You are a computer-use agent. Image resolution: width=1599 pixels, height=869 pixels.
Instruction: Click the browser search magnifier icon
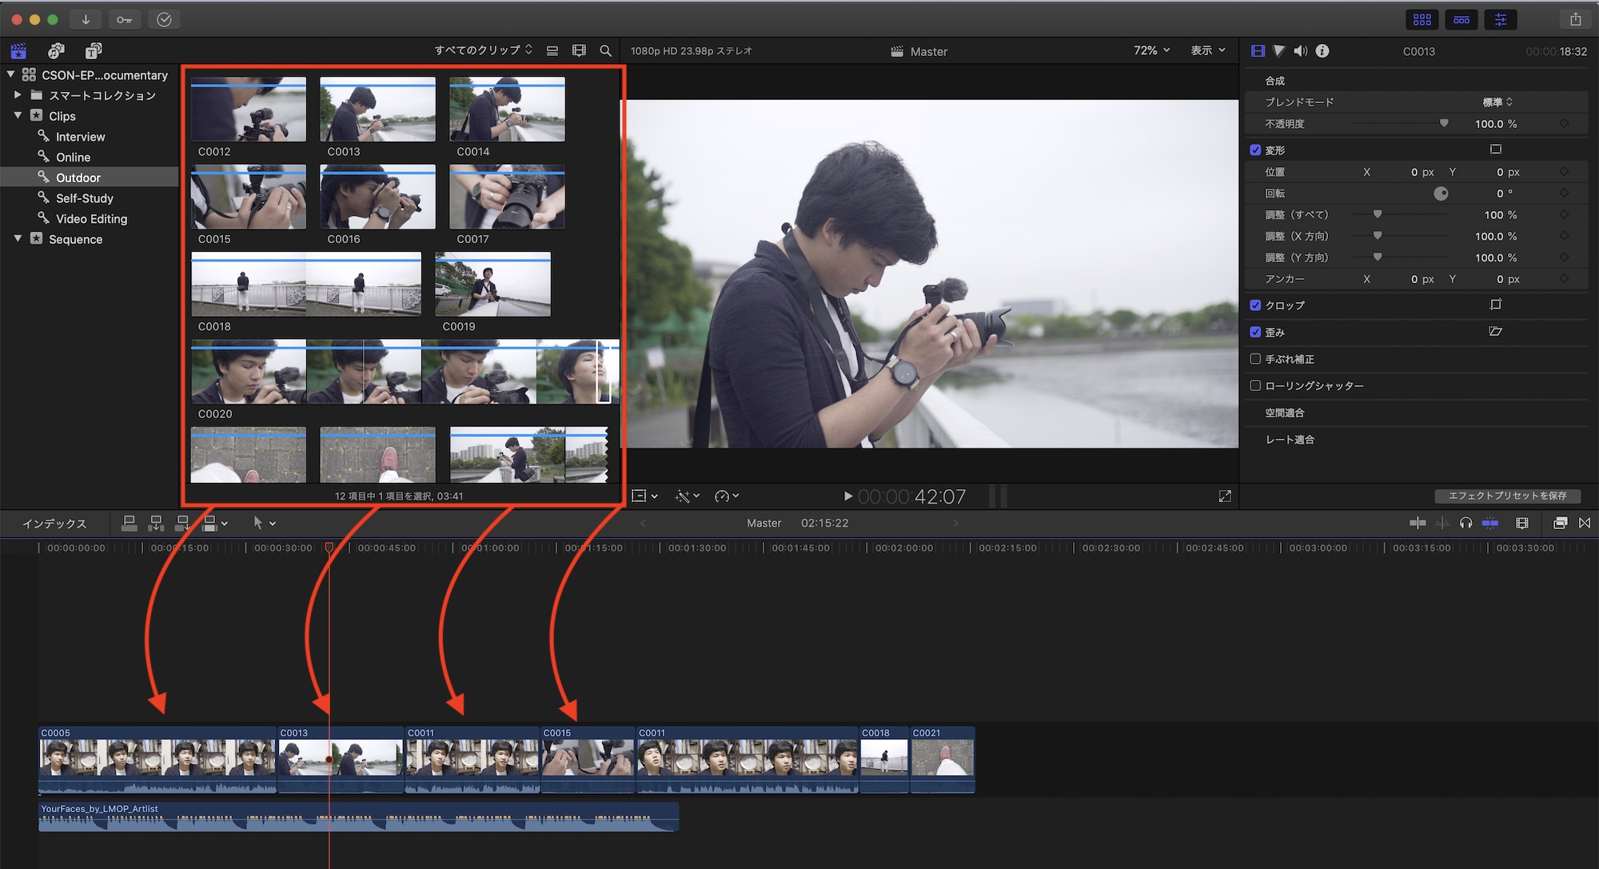(x=605, y=50)
